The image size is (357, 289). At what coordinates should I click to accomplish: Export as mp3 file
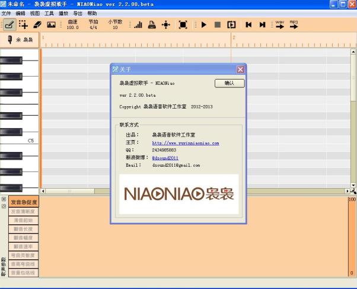point(294,24)
